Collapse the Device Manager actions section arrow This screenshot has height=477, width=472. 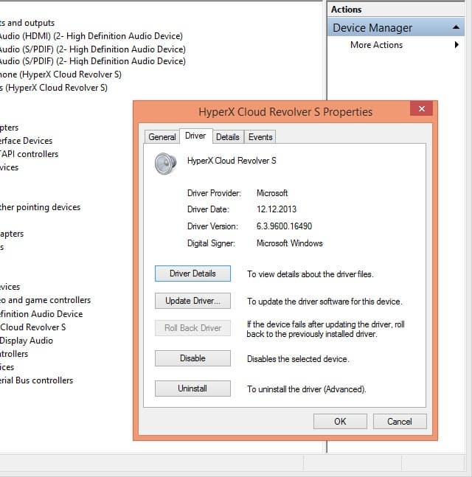click(x=456, y=27)
